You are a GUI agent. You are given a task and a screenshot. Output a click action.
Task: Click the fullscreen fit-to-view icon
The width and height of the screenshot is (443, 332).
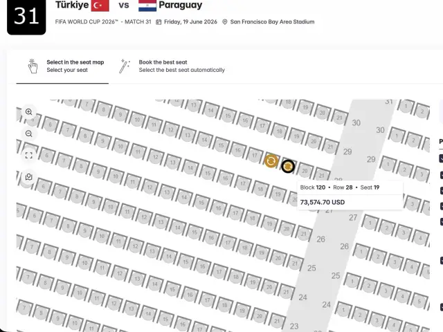point(29,155)
